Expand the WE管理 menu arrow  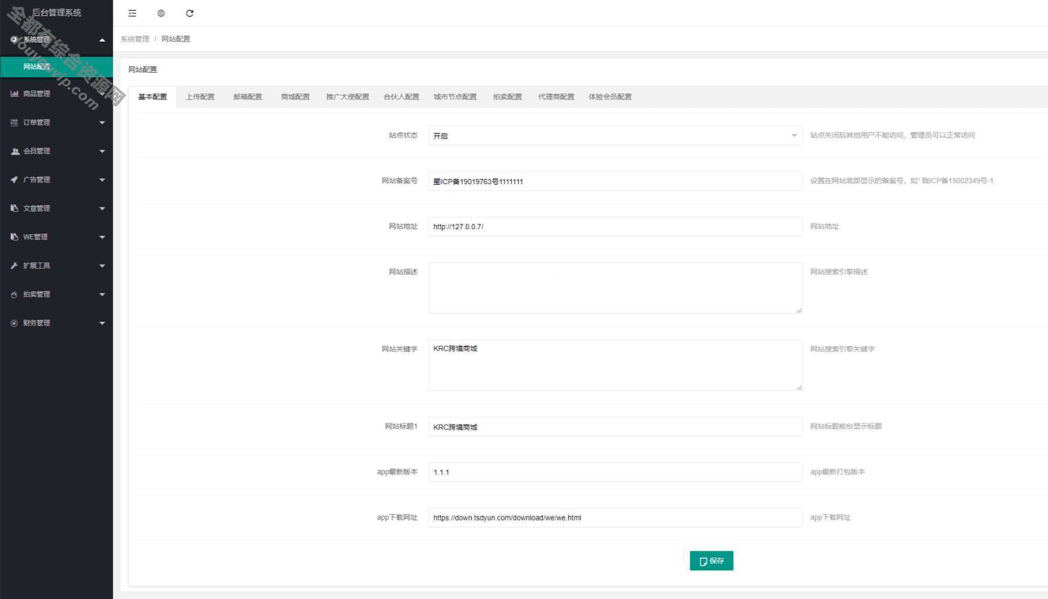(102, 237)
